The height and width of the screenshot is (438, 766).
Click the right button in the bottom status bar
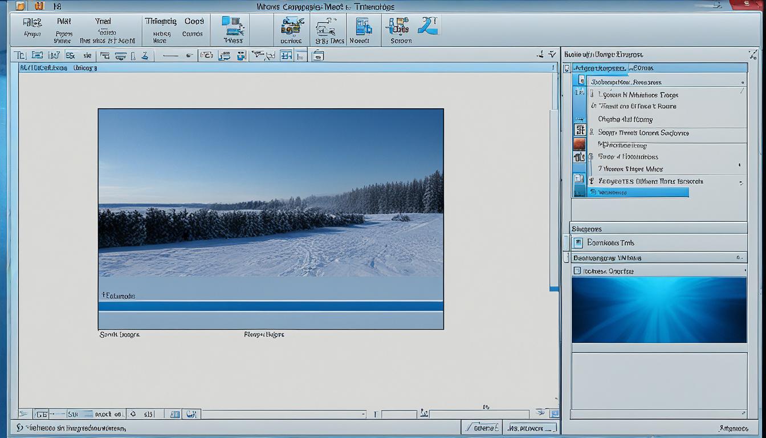pos(531,427)
